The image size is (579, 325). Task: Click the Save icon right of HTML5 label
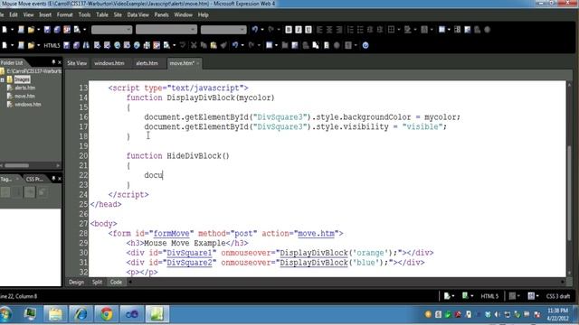(x=66, y=45)
